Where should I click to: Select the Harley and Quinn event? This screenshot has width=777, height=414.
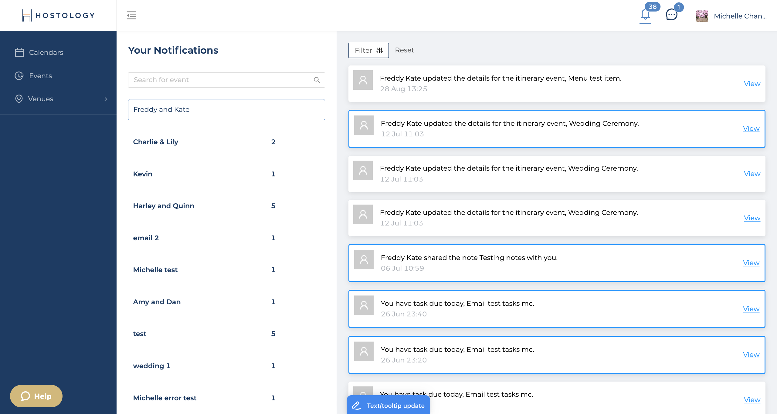(x=226, y=206)
